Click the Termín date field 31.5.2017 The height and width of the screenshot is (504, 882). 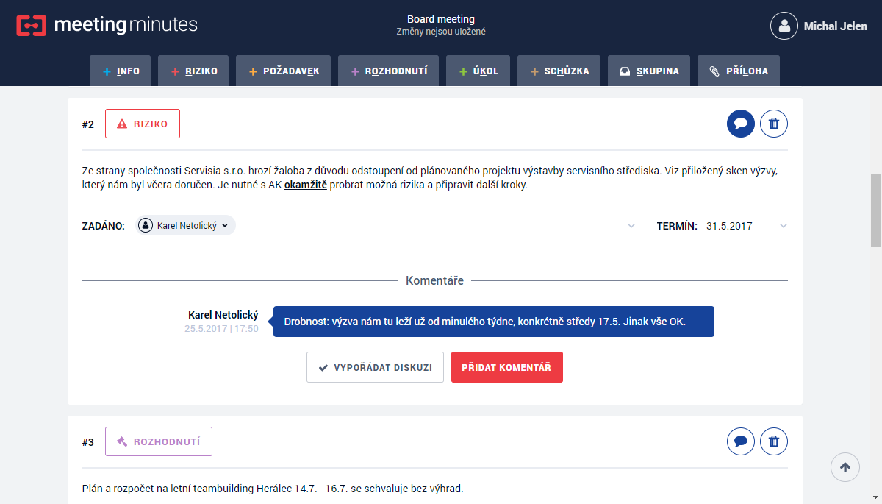pyautogui.click(x=729, y=226)
